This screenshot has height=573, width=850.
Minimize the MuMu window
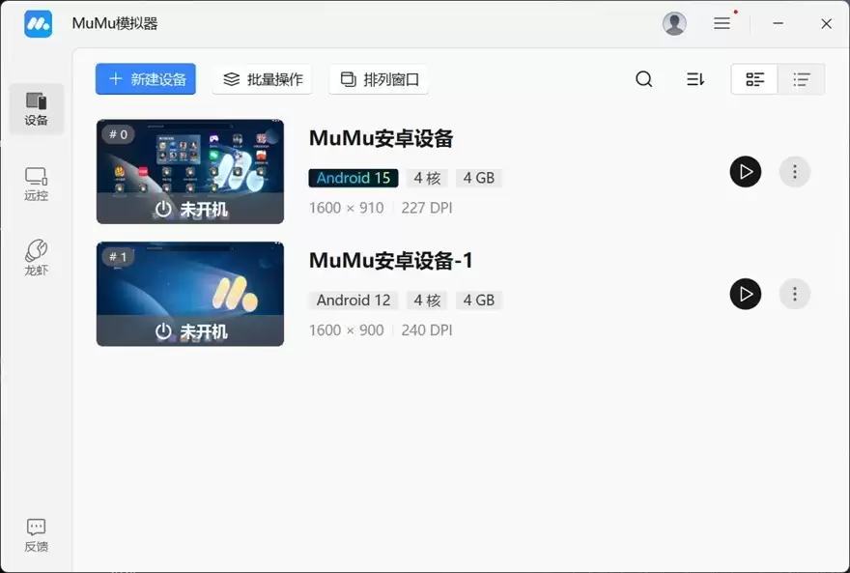tap(778, 23)
